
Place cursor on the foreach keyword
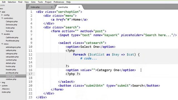[79, 54]
